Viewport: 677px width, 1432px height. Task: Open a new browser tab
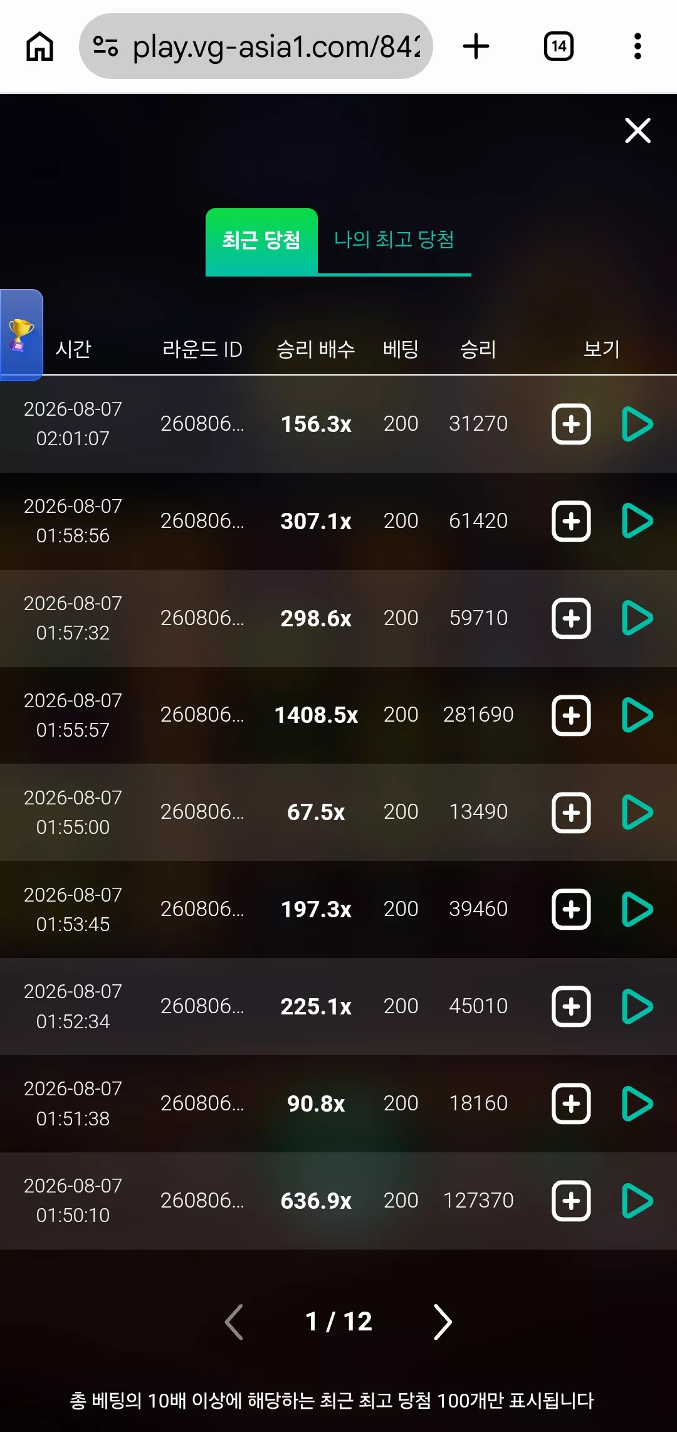tap(476, 46)
